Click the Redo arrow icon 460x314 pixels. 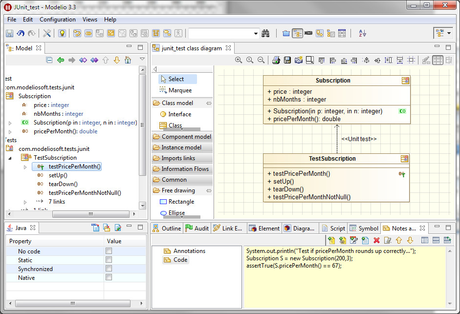click(x=31, y=33)
